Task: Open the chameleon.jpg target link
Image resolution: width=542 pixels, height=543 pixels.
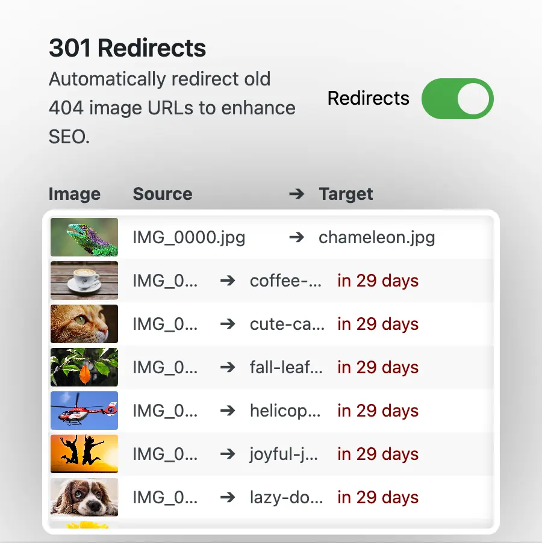Action: pyautogui.click(x=376, y=237)
